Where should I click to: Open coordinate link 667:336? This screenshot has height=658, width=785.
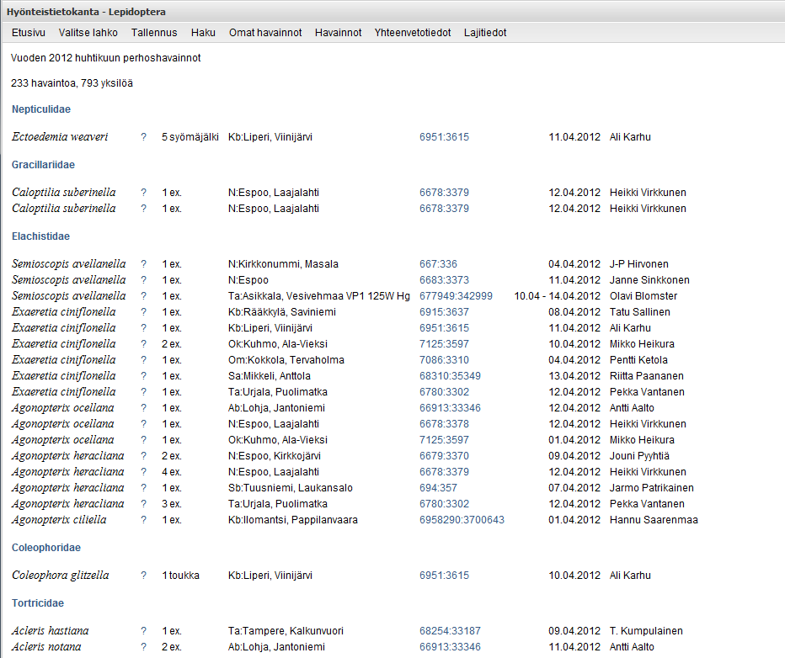[x=438, y=264]
